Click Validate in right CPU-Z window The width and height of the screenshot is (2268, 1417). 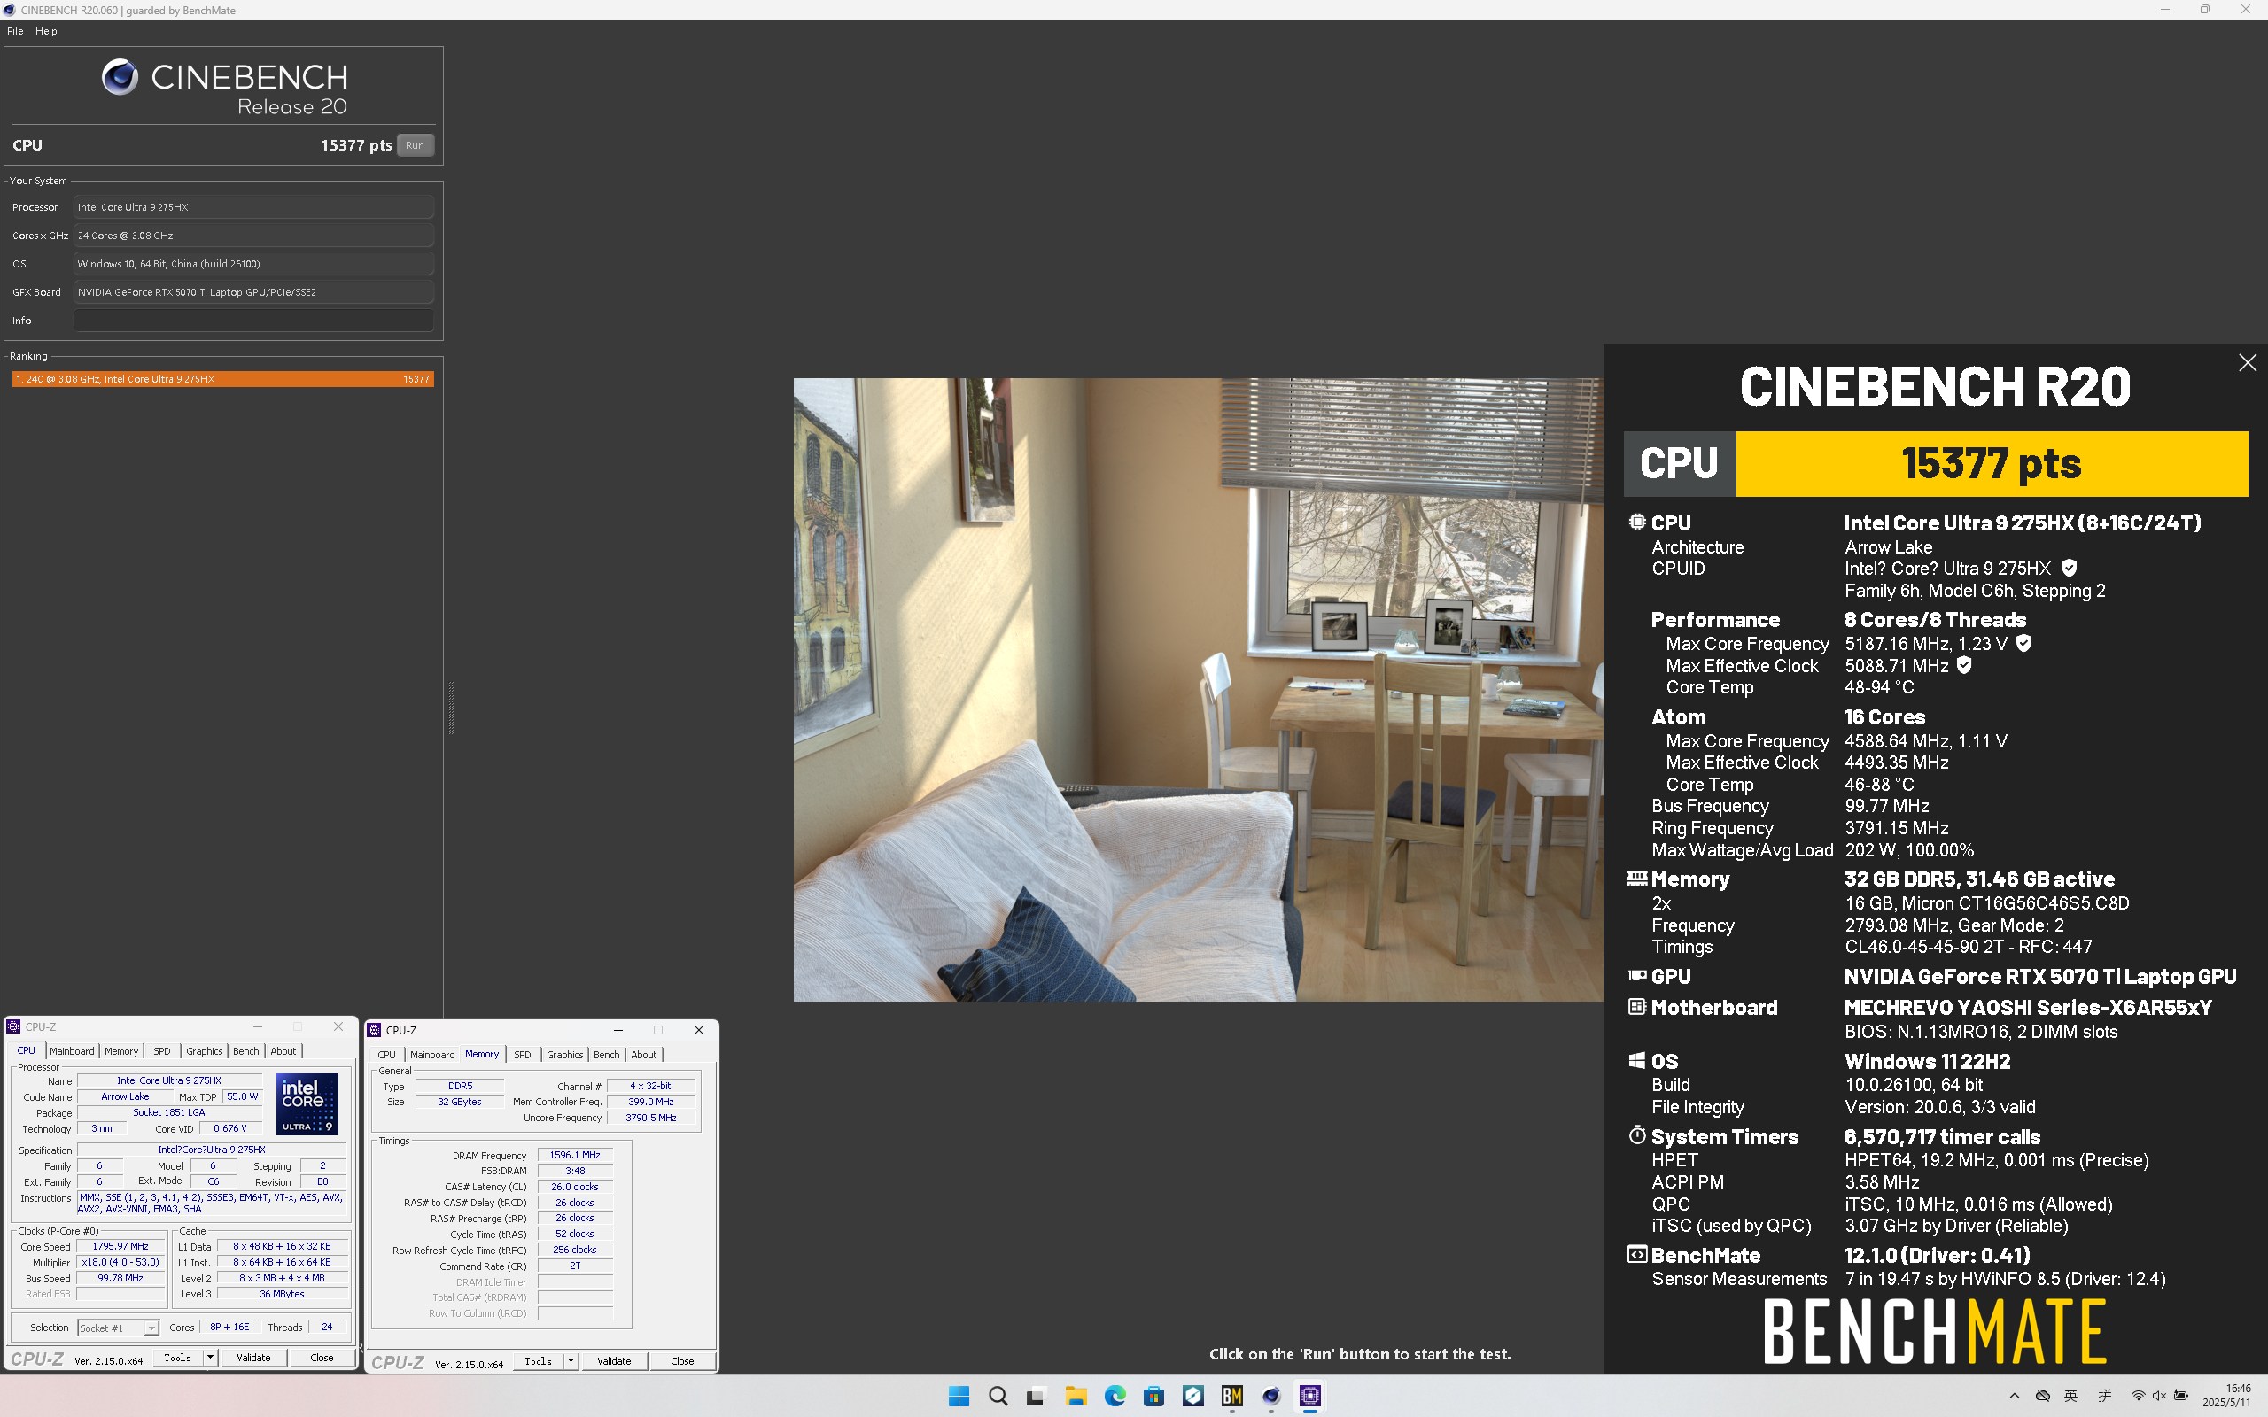pos(614,1361)
